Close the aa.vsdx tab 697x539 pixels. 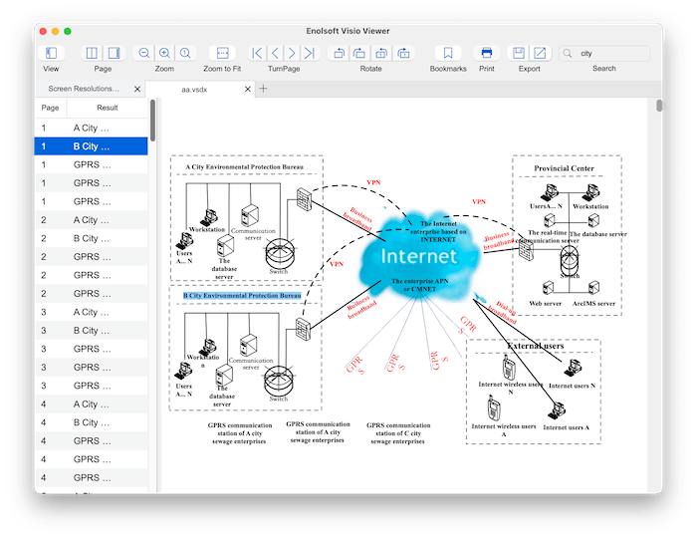[248, 89]
